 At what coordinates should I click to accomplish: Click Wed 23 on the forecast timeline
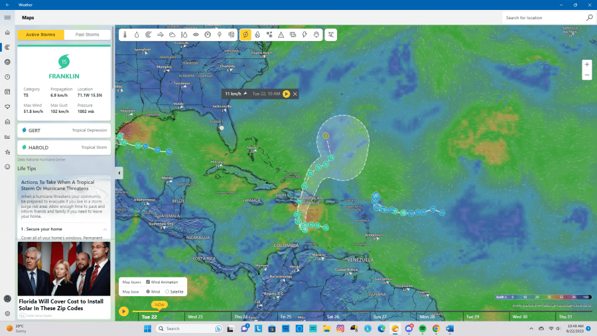click(196, 317)
